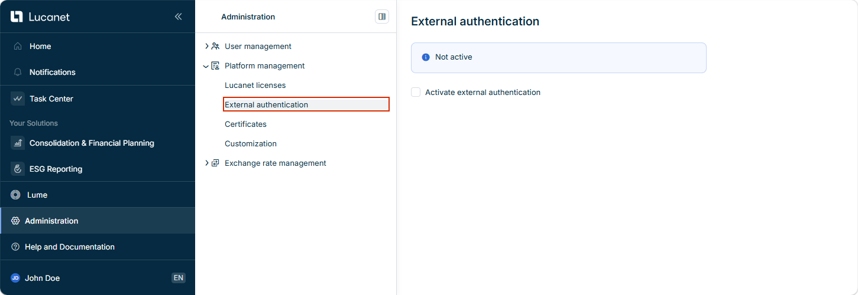Expand the User management tree node

(x=206, y=46)
